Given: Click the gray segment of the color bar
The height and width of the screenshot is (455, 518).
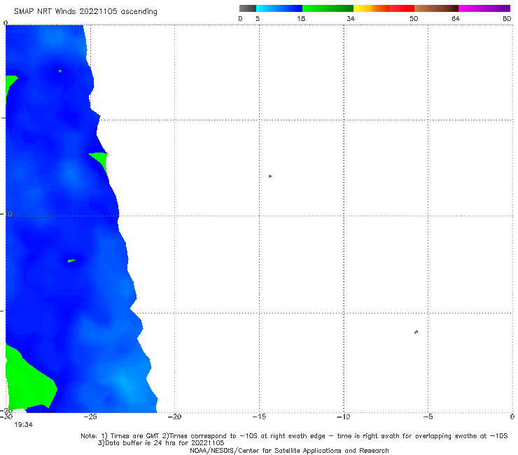Looking at the screenshot, I should (247, 8).
